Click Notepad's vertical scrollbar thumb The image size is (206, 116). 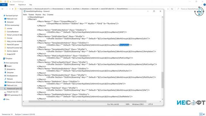pos(163,80)
